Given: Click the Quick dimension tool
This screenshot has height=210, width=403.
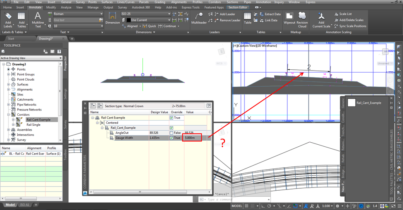Looking at the screenshot, I should point(149,26).
